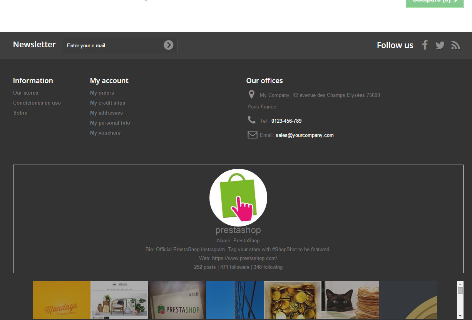
Task: Open the My account footer heading
Action: coord(109,81)
